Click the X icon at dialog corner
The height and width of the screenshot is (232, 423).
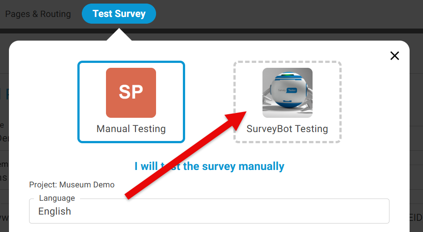coord(394,56)
